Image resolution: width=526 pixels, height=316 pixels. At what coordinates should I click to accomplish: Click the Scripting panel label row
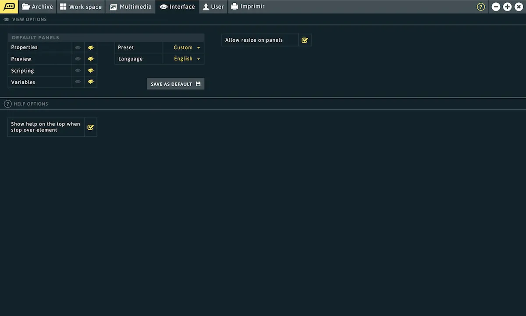point(39,71)
